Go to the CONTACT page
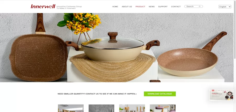 (176, 7)
